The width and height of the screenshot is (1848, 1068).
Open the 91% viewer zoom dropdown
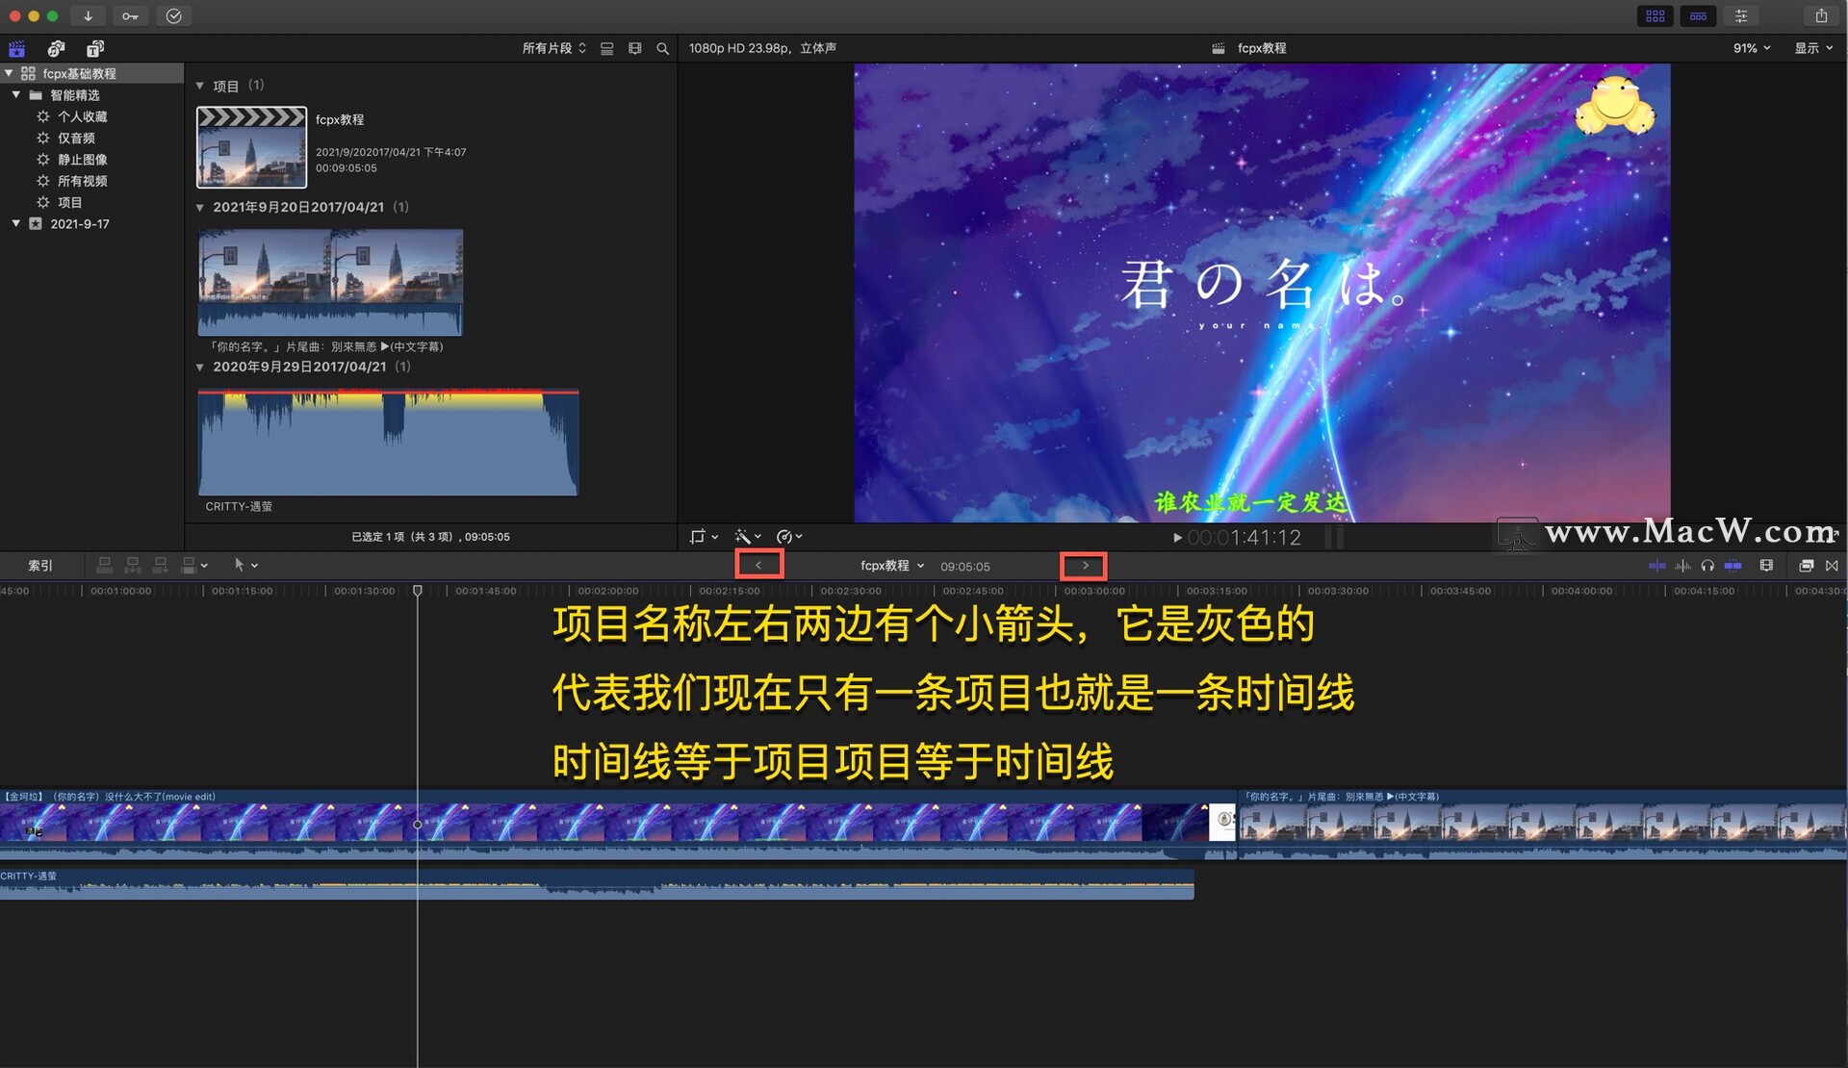click(1751, 48)
